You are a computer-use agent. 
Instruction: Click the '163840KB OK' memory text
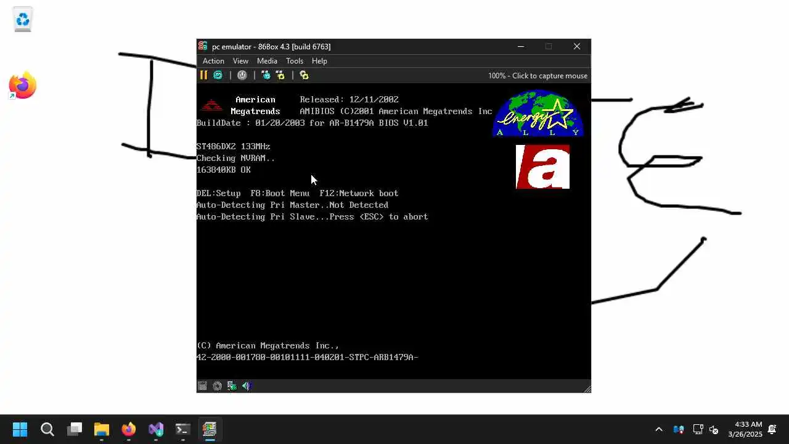224,170
